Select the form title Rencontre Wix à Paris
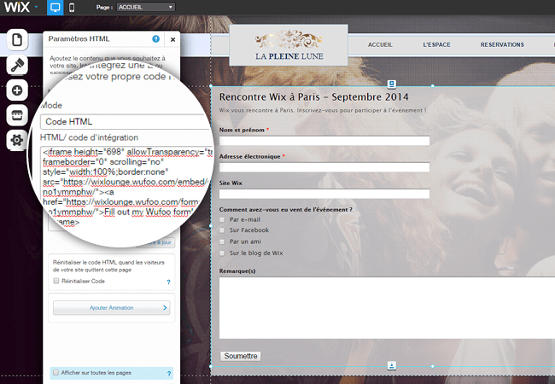The width and height of the screenshot is (555, 384). pos(313,97)
